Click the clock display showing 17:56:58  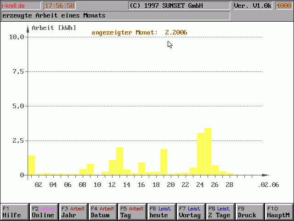pyautogui.click(x=59, y=6)
